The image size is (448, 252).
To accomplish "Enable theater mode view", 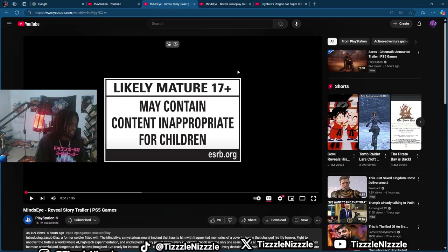I will coord(302,198).
